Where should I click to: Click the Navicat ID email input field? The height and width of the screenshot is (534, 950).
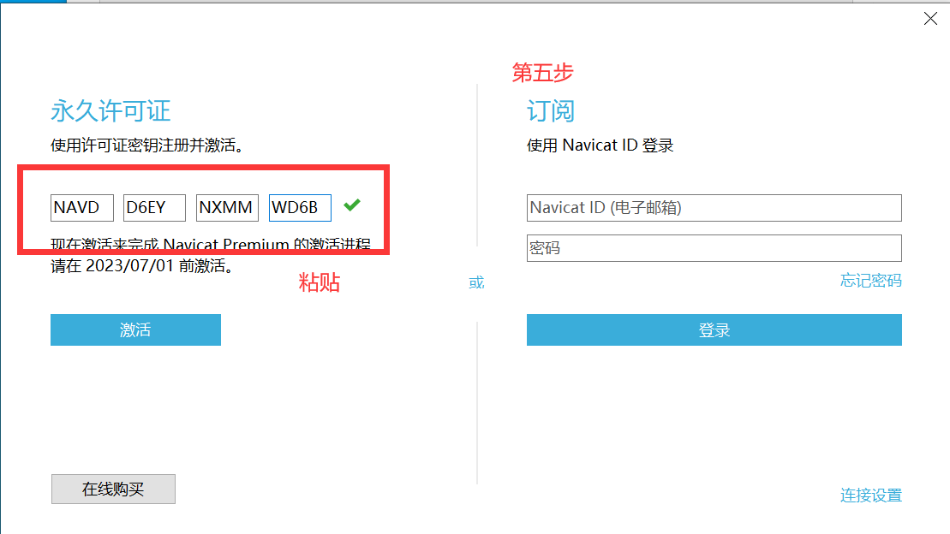(714, 208)
